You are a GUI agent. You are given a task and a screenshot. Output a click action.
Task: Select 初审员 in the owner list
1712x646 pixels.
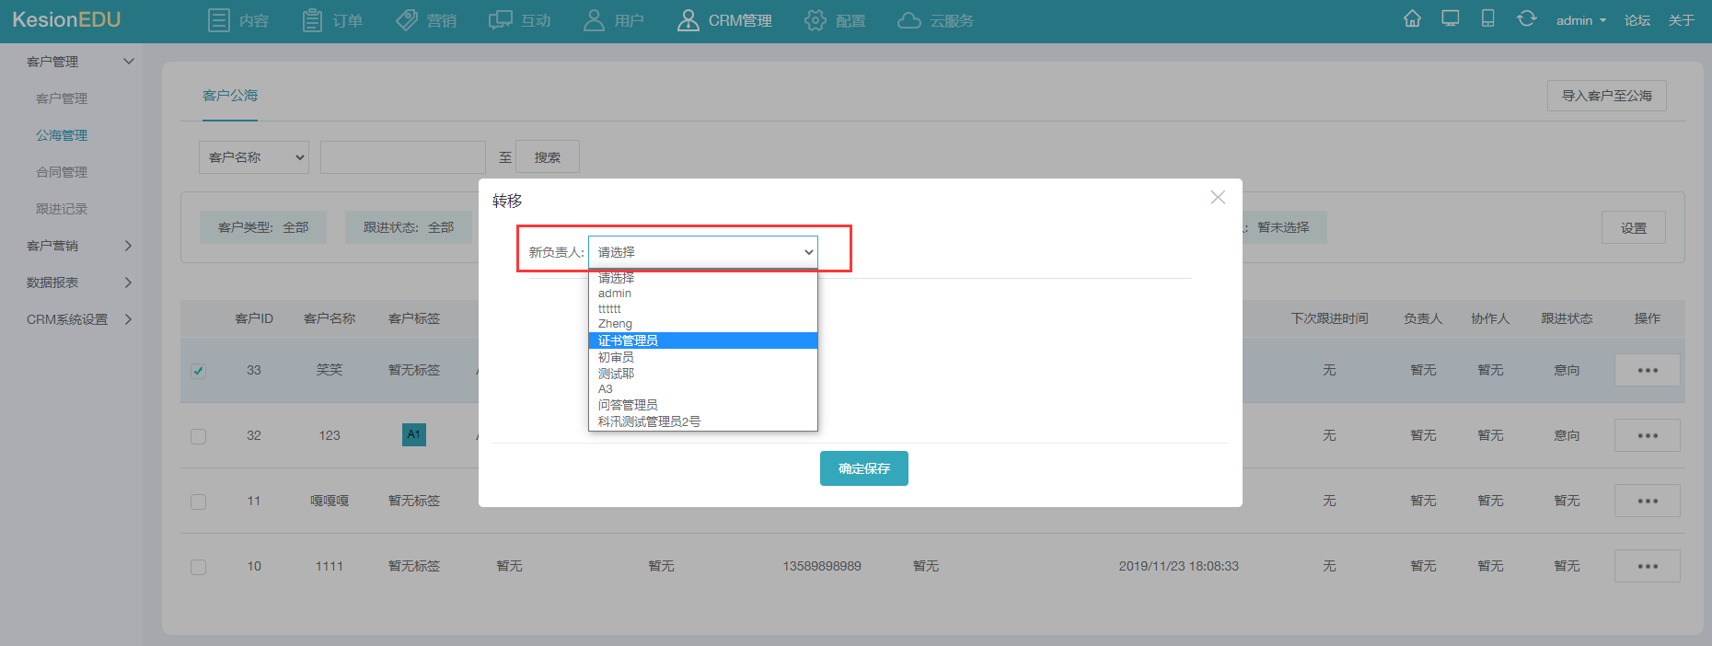coord(703,357)
